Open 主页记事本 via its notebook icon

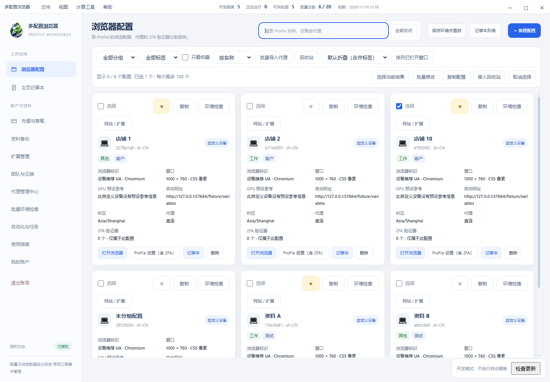coord(14,87)
